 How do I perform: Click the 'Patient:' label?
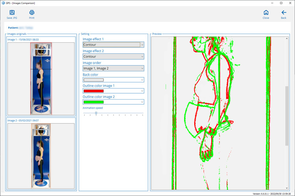[13, 28]
